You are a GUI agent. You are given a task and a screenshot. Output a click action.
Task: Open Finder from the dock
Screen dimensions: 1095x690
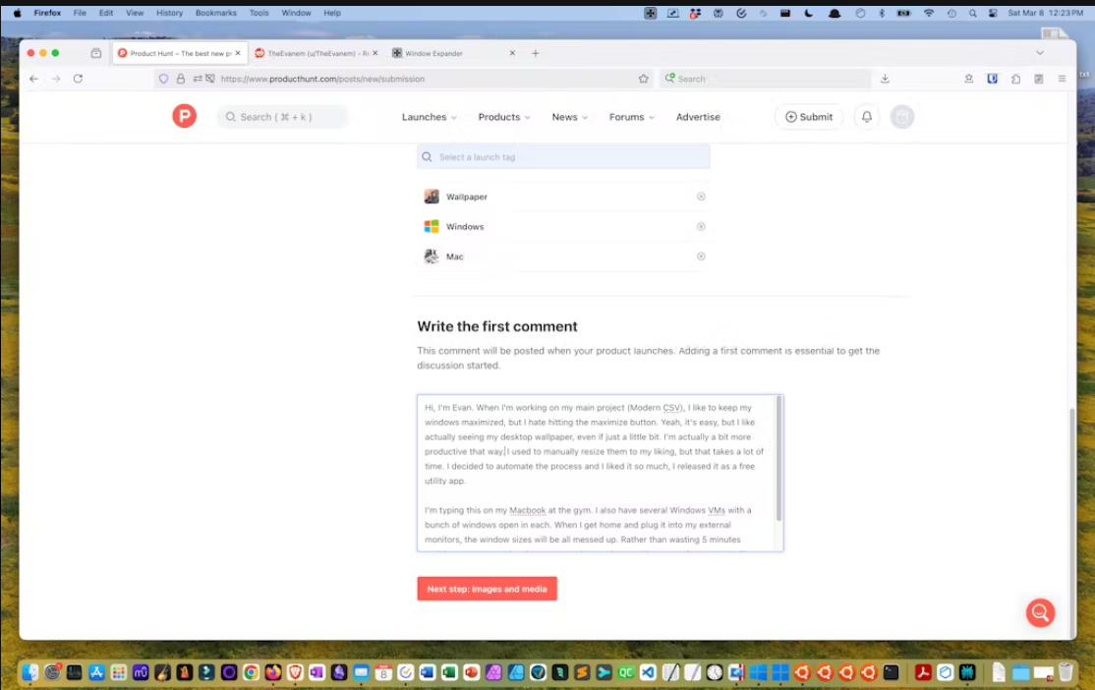tap(30, 672)
